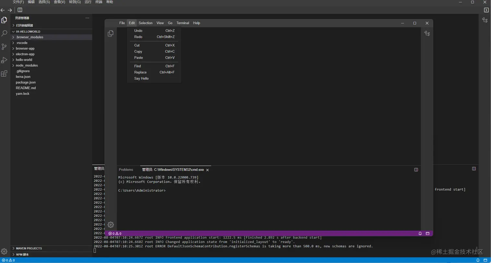Open the settings gear in the inner window sidebar
491x263 pixels.
[111, 225]
